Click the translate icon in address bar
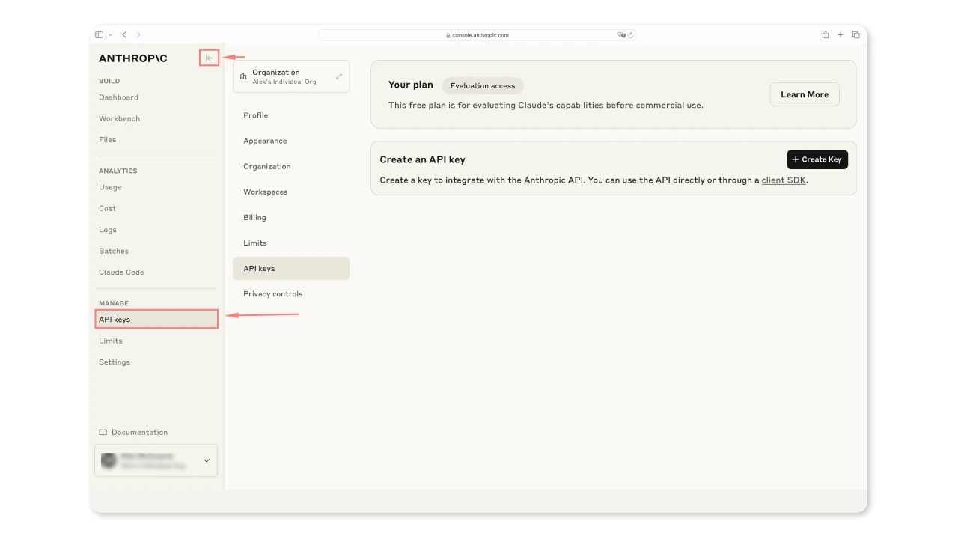Viewport: 958px width, 539px height. tap(621, 34)
